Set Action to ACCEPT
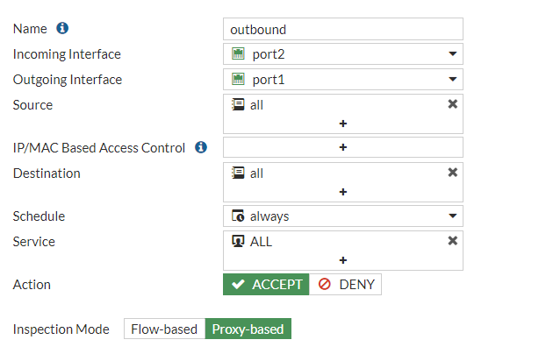The height and width of the screenshot is (361, 546). click(x=266, y=285)
